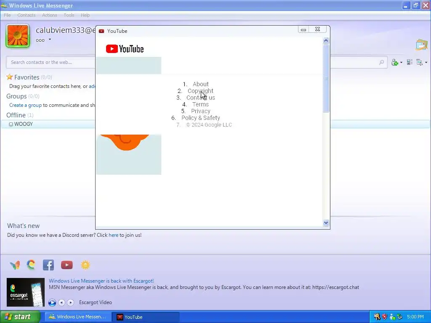Image resolution: width=431 pixels, height=323 pixels.
Task: Collapse the Favorites group heading
Action: coord(27,77)
